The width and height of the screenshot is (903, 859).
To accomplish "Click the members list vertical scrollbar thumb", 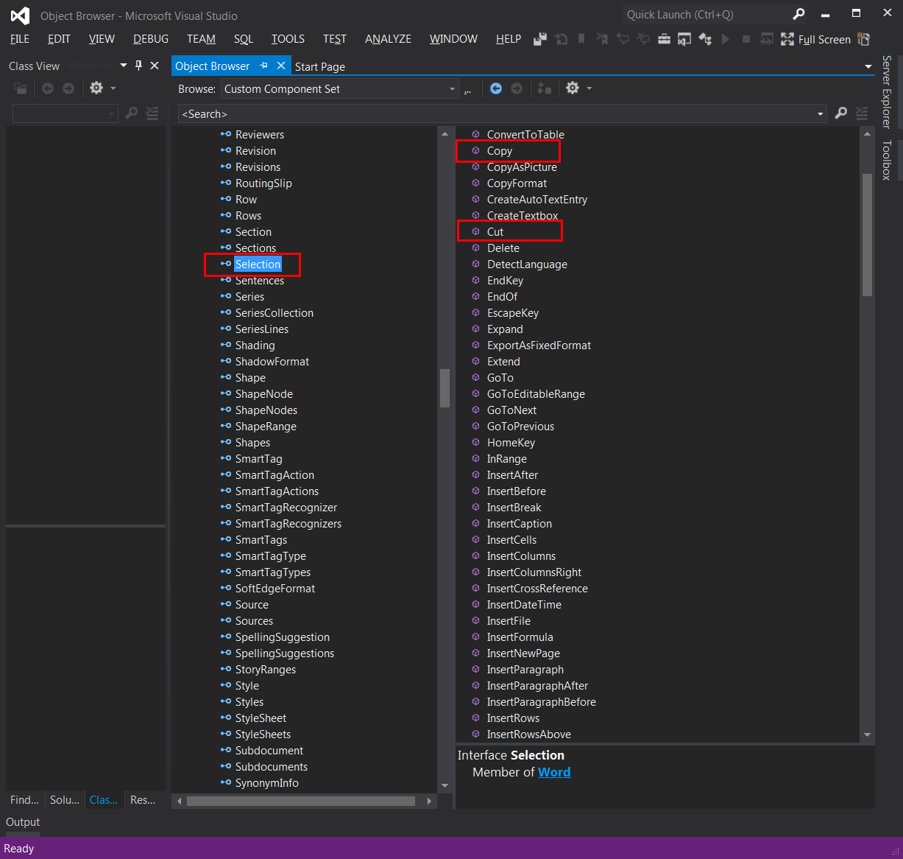I will coord(867,234).
